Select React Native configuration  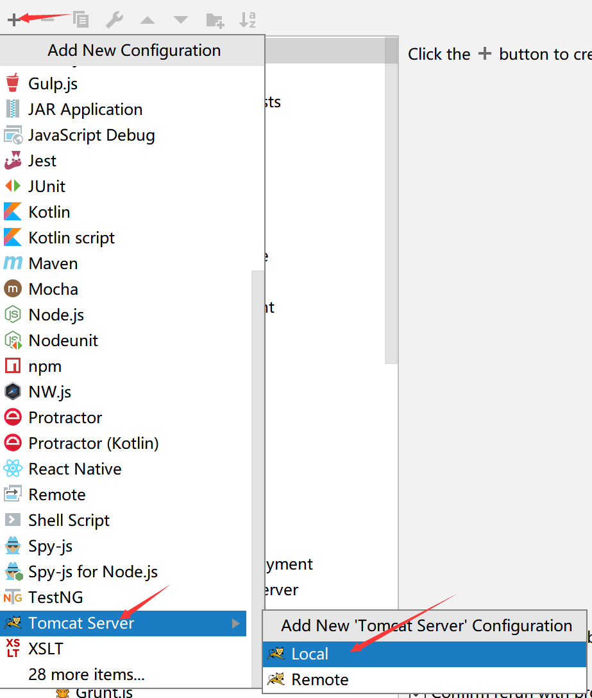pyautogui.click(x=123, y=469)
